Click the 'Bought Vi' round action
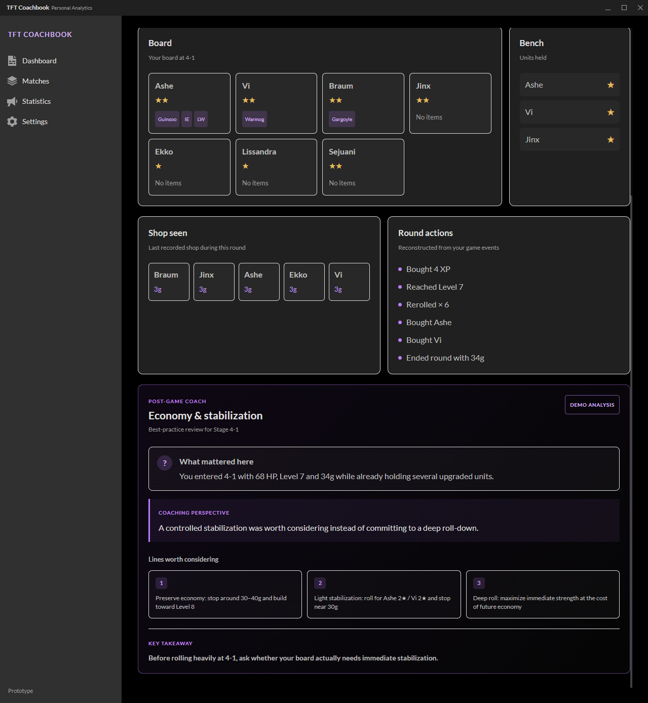Screen dimensions: 648x703 point(424,340)
